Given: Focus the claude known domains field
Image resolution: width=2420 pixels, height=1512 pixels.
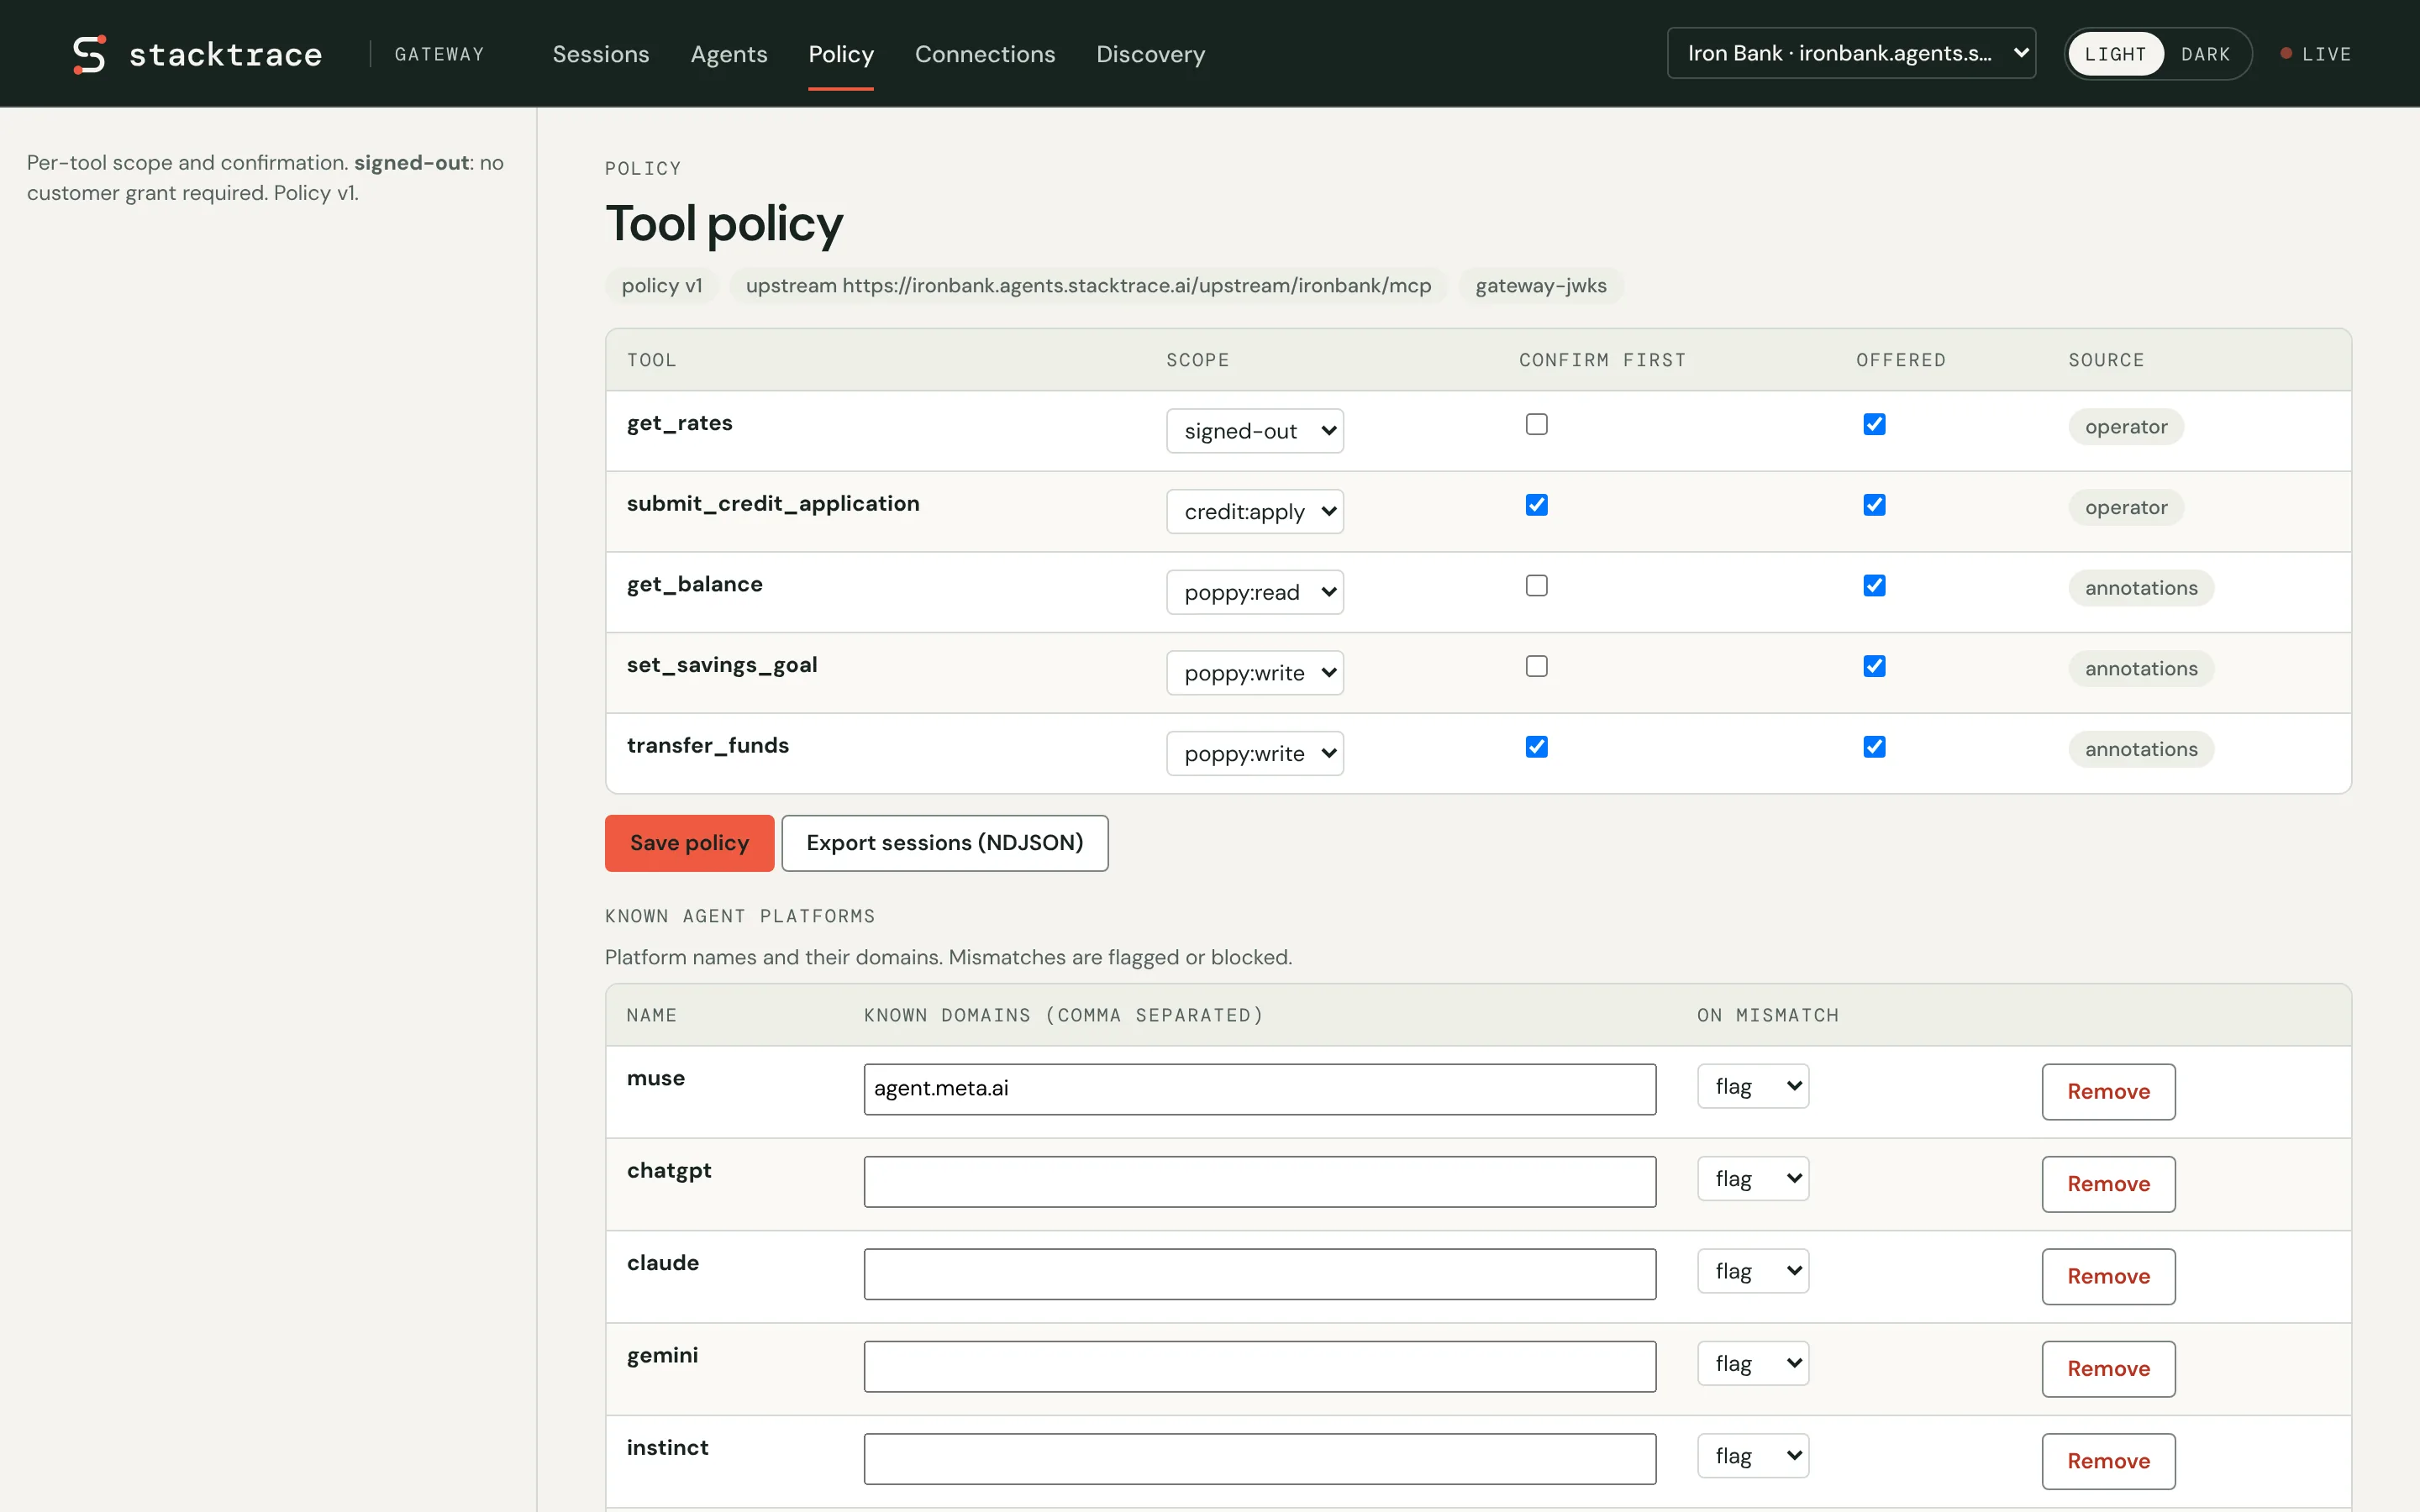Looking at the screenshot, I should tap(1259, 1274).
